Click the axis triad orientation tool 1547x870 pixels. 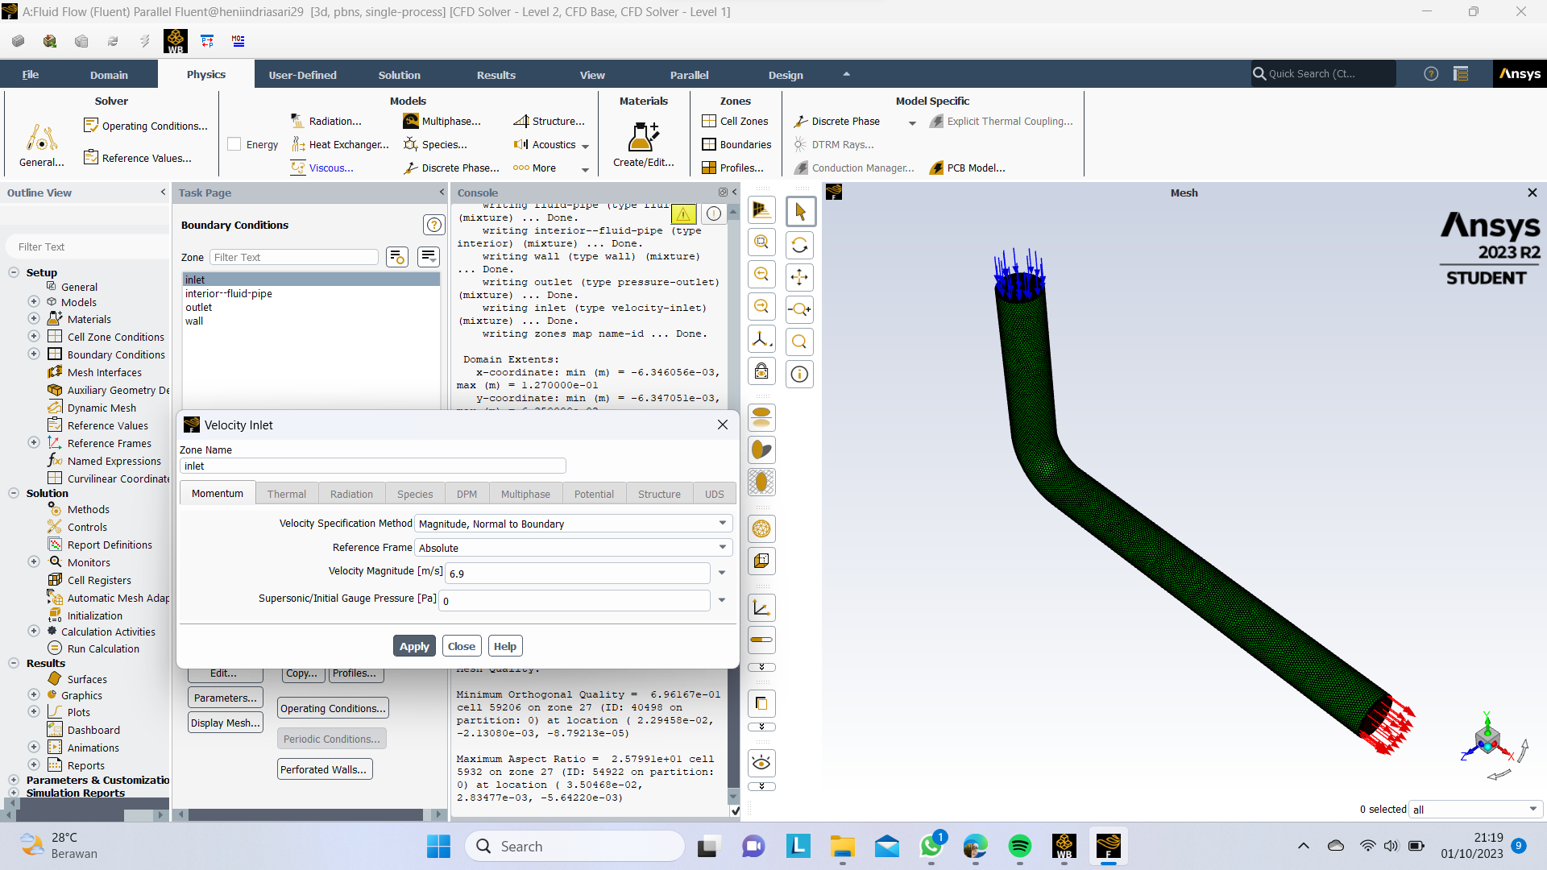pyautogui.click(x=761, y=339)
